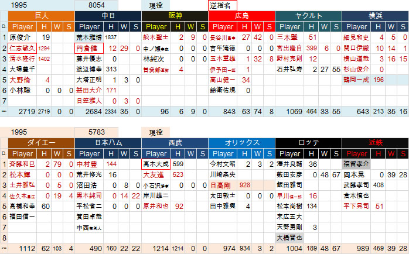The image size is (409, 254).
Task: Select player 石井弘寿 cell
Action: (289, 69)
